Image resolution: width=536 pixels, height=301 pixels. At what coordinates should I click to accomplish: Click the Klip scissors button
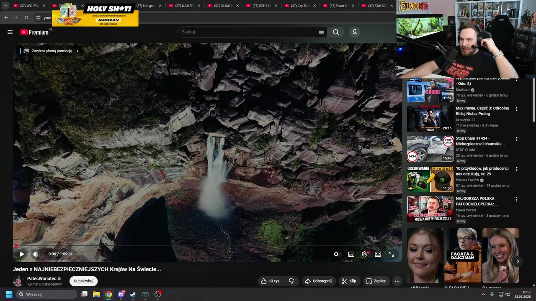[x=349, y=281]
